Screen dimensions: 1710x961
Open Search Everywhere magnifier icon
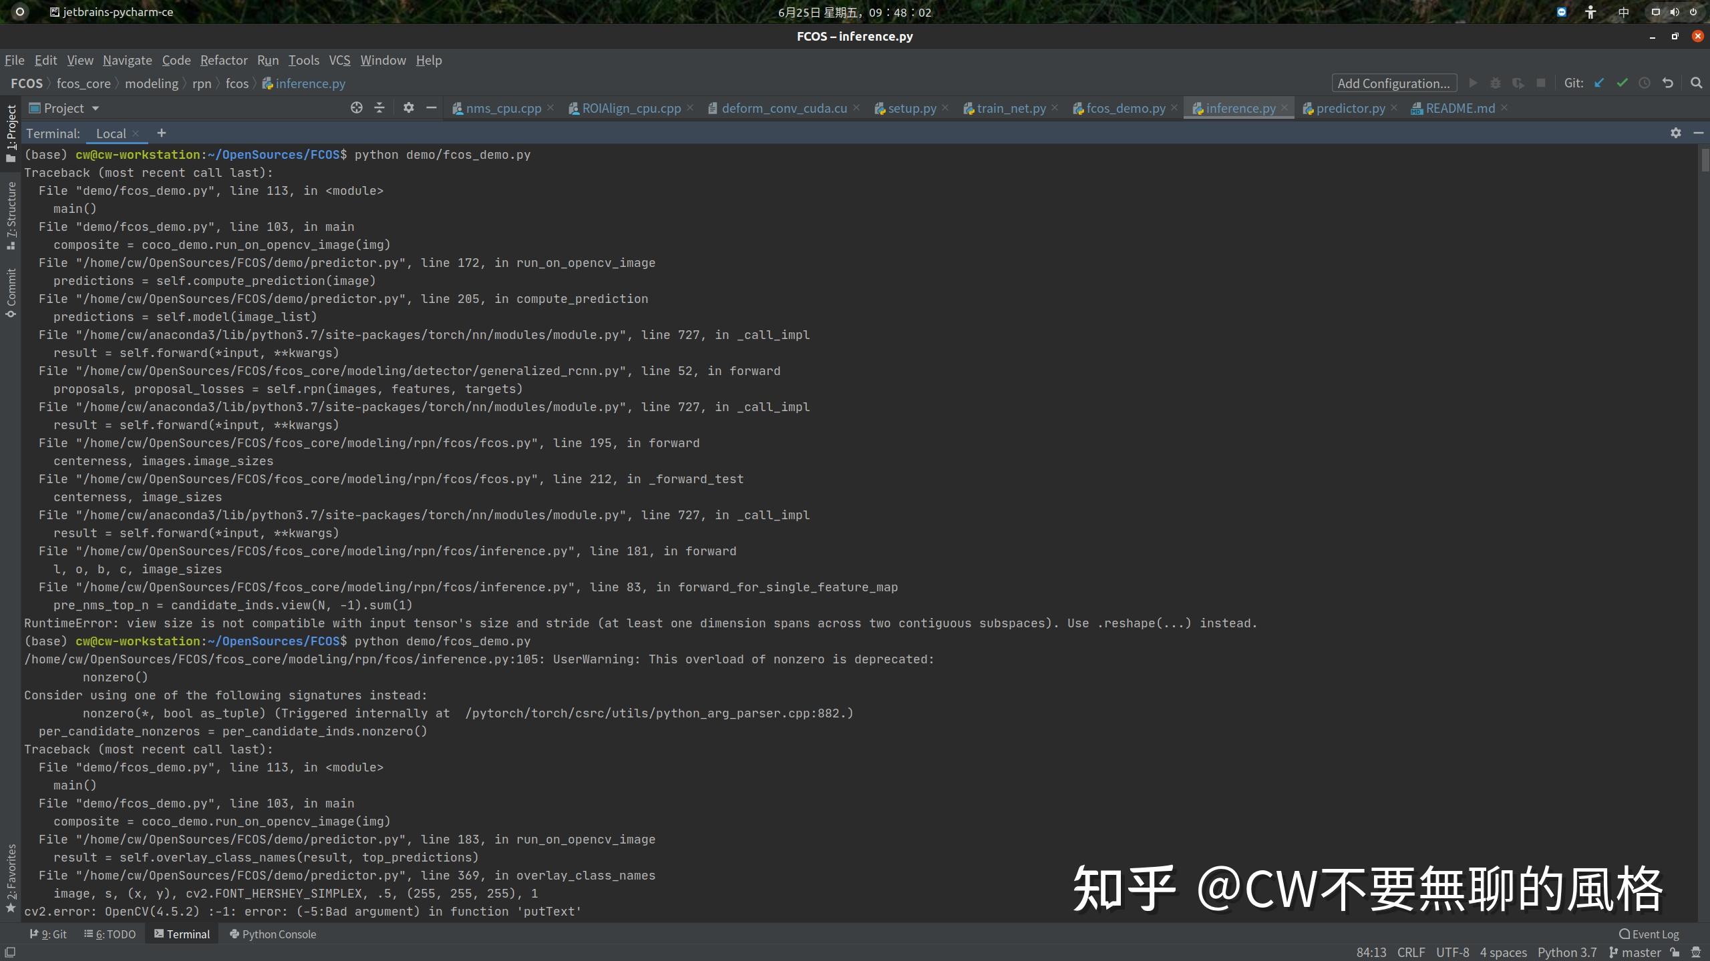[1696, 83]
